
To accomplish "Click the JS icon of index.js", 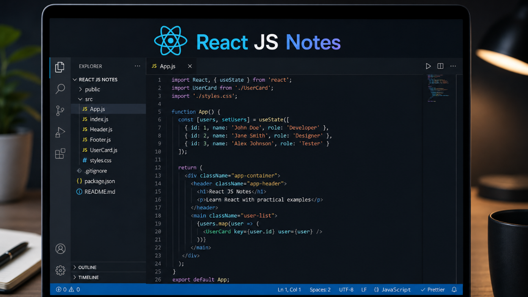I will 85,119.
